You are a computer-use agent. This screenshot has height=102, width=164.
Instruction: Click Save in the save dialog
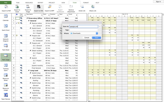tap(97, 38)
